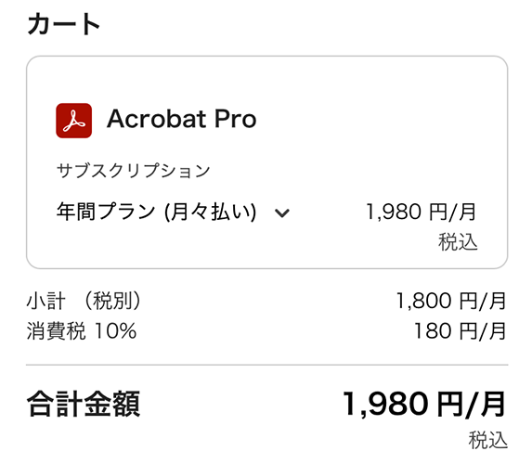The width and height of the screenshot is (532, 464).
Task: Click 税込 label under the card price
Action: coord(458,242)
